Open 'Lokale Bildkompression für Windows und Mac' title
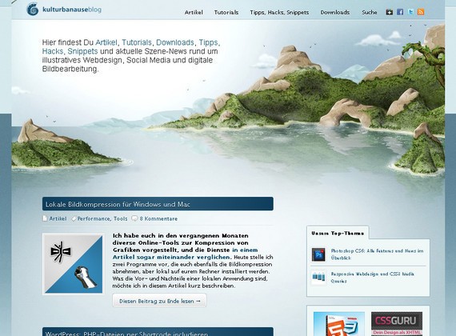456x336 pixels. 118,204
